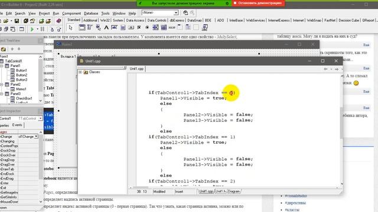Viewport: 378px width, 212px height.
Task: Open the Database menu
Action: click(x=91, y=13)
